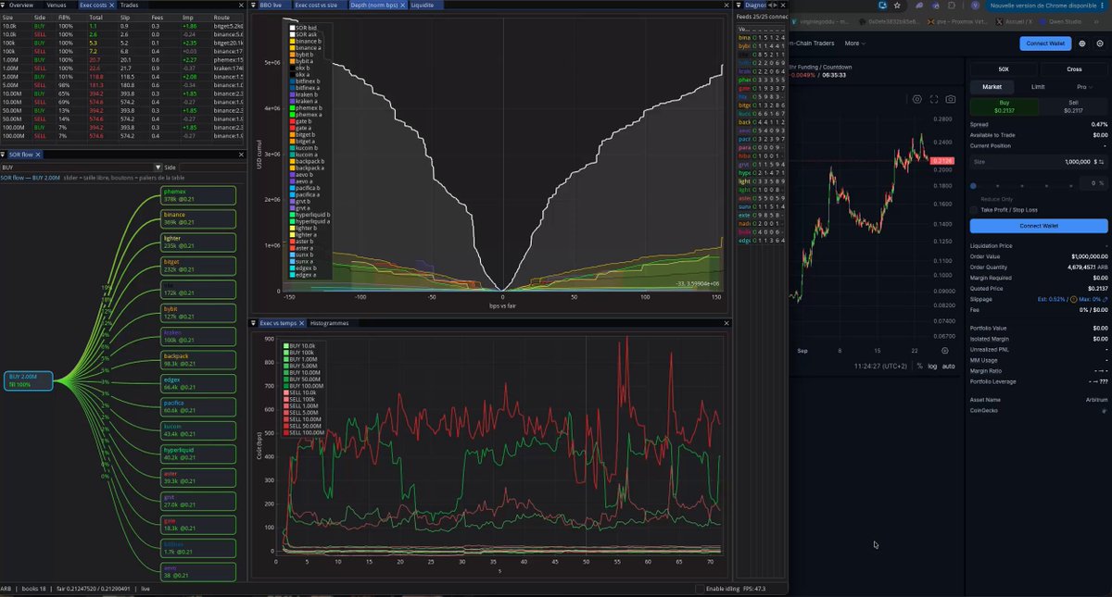The width and height of the screenshot is (1112, 597).
Task: Open the slippage edit icon next to Max
Action: coord(1105,298)
